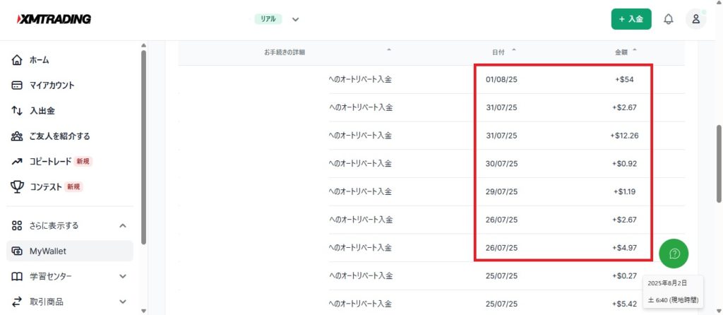Click the コピートレード trend icon

coord(18,162)
